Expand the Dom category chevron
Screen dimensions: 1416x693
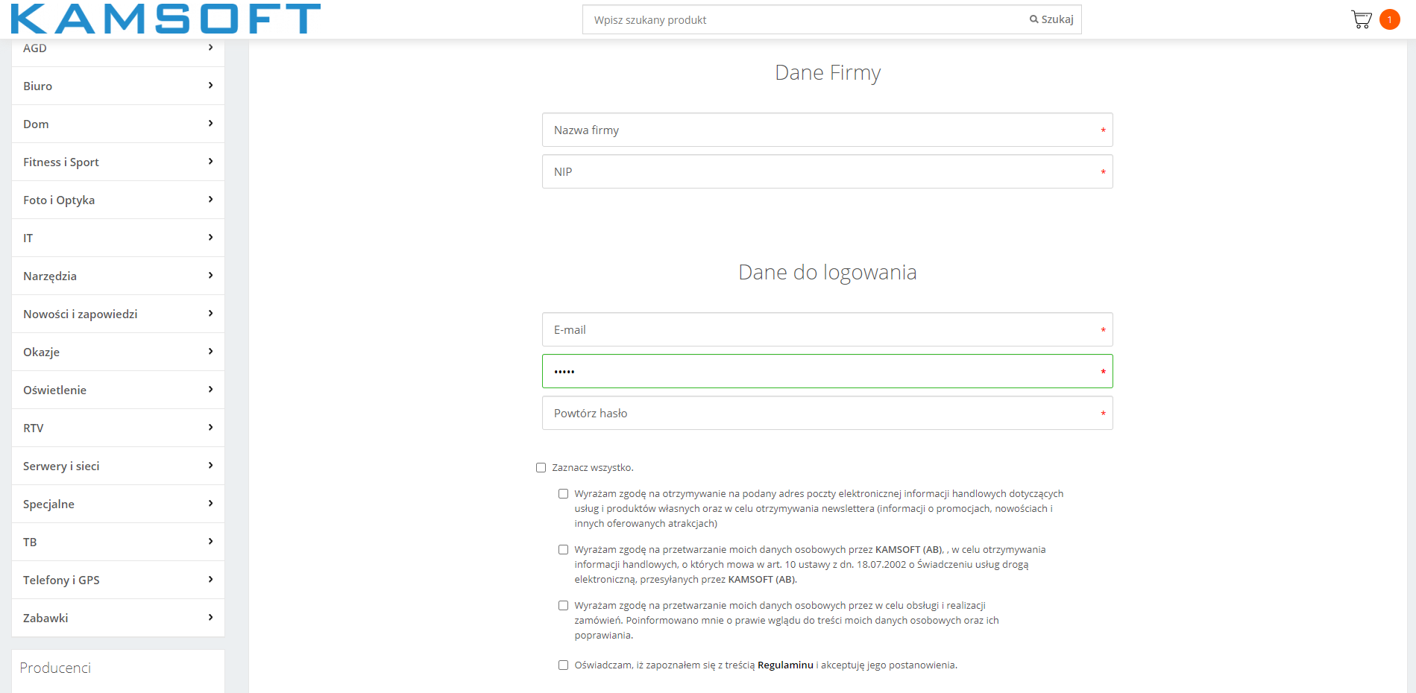click(x=211, y=124)
